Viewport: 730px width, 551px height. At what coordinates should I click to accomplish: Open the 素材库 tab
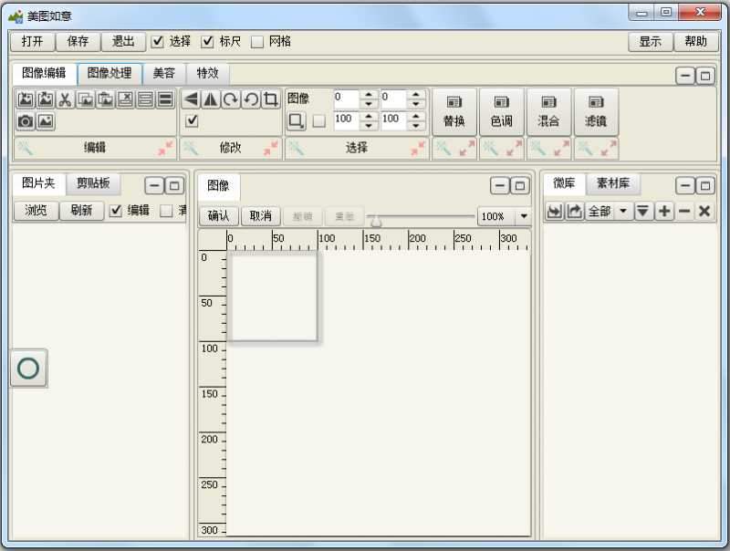[x=613, y=183]
